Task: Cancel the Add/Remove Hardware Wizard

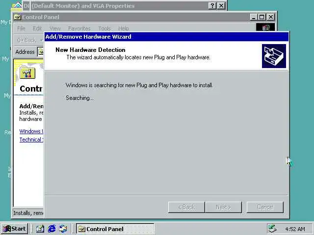Action: 265,207
